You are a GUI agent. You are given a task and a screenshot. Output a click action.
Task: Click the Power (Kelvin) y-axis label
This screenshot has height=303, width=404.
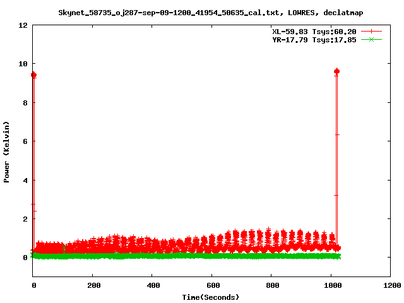pos(6,152)
